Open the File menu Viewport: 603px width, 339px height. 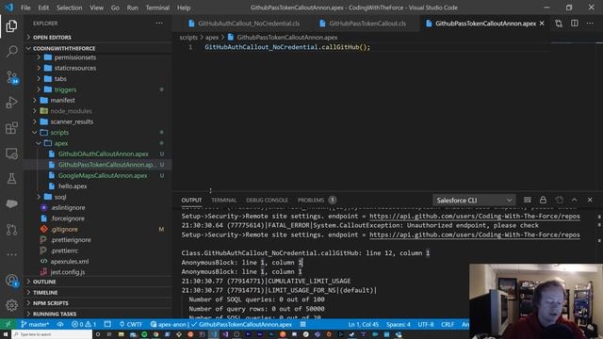25,8
